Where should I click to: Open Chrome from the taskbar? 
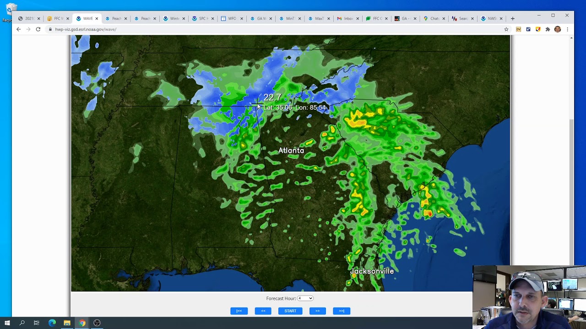pos(82,323)
